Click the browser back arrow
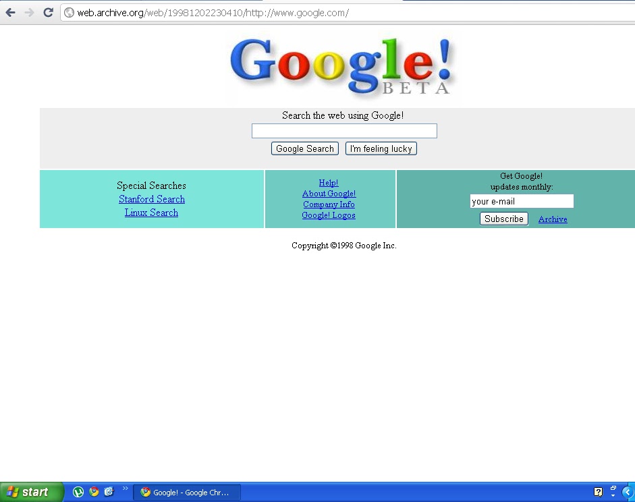 click(x=11, y=13)
